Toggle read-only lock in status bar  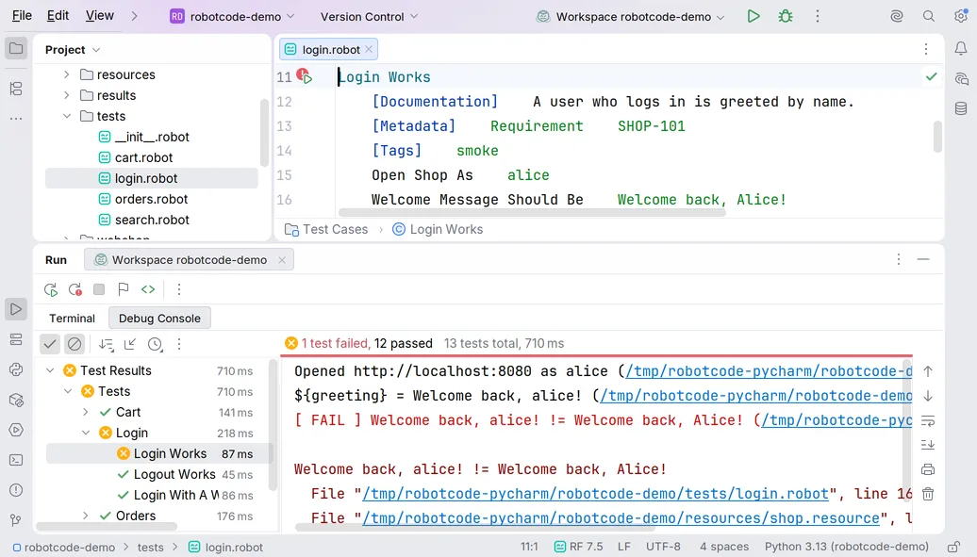pyautogui.click(x=953, y=547)
